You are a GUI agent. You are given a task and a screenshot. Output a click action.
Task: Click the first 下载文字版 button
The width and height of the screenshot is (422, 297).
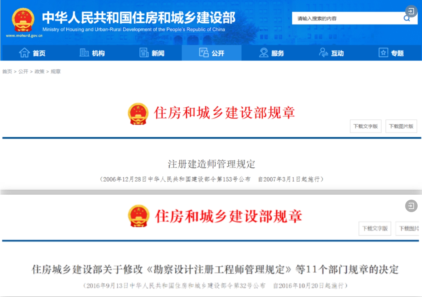366,126
